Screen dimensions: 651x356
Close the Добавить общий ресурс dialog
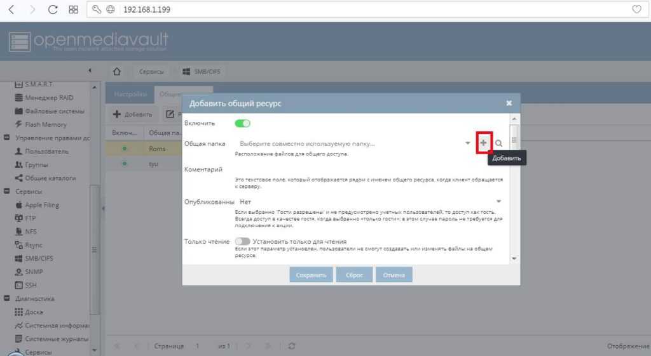509,103
